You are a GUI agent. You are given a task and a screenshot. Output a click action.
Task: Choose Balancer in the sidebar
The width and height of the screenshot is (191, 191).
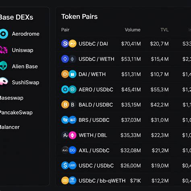pos(10,127)
